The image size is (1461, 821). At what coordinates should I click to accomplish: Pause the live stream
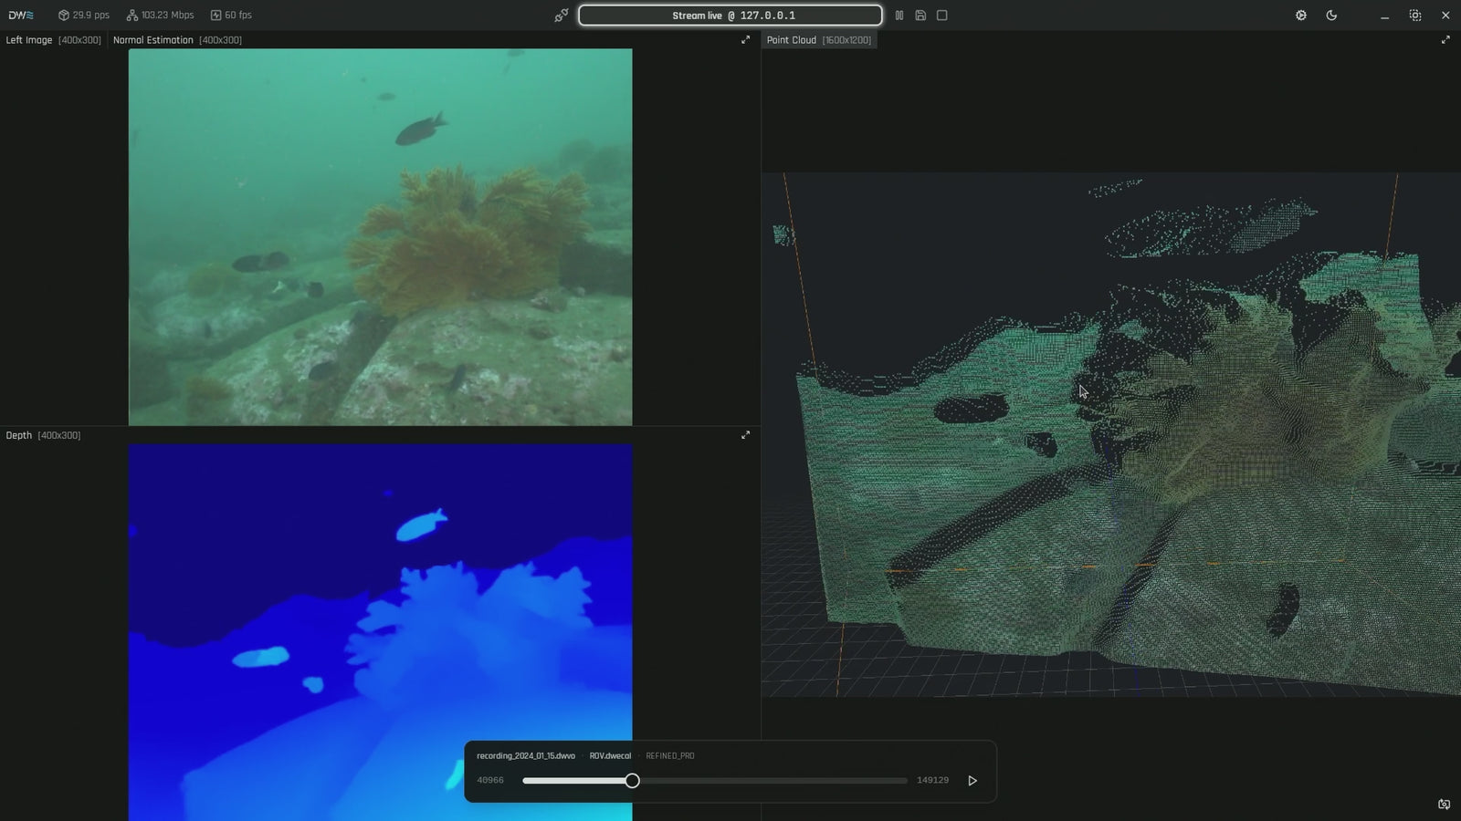coord(899,16)
